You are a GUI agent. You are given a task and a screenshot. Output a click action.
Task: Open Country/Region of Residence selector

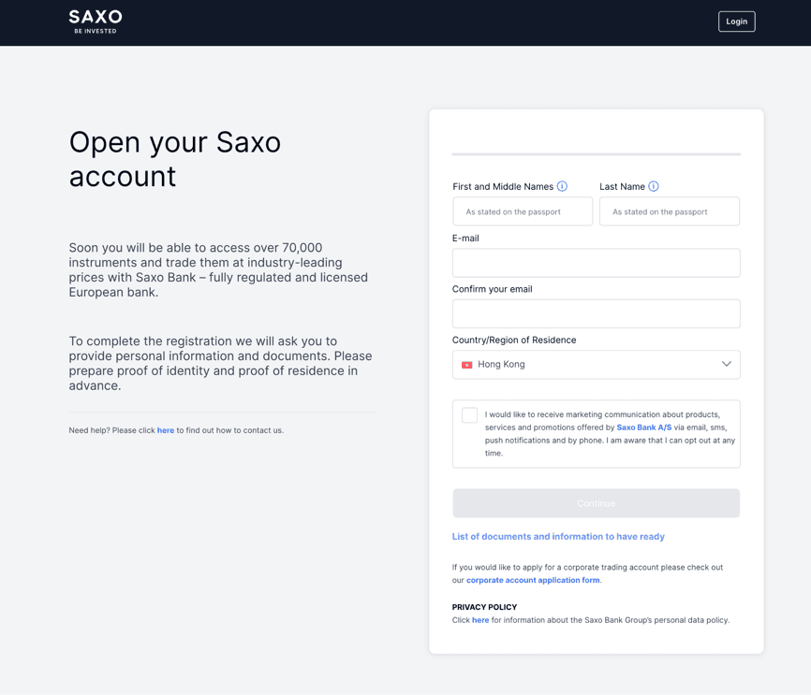pyautogui.click(x=596, y=365)
